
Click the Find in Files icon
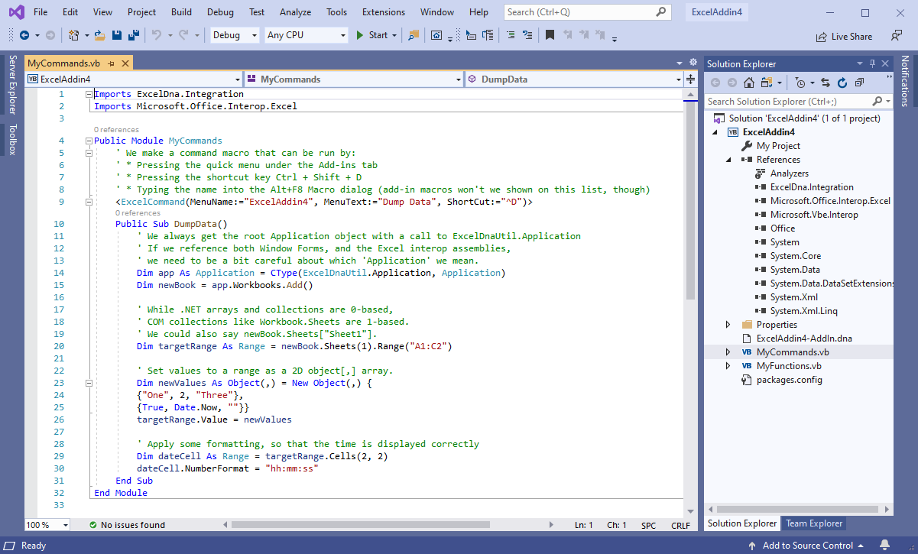pyautogui.click(x=414, y=35)
